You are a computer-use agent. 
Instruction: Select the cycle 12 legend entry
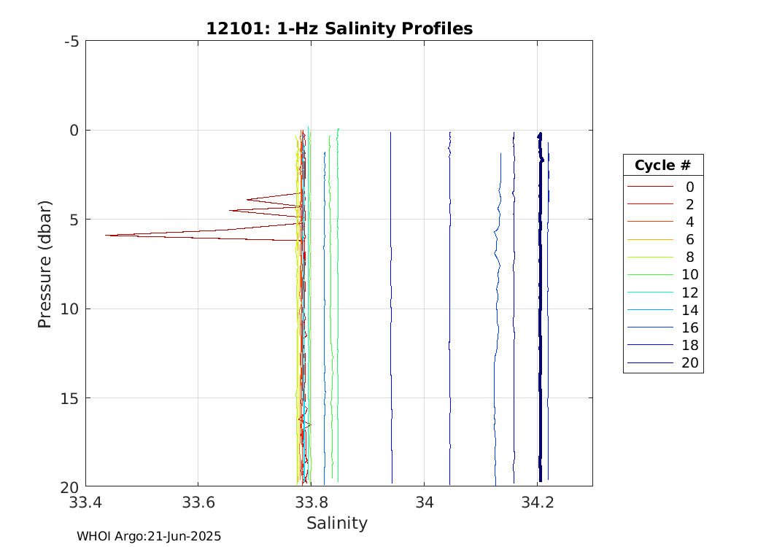662,292
